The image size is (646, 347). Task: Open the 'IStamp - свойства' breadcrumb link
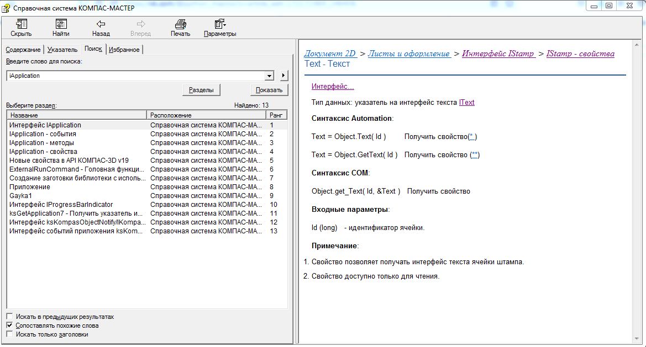(x=580, y=54)
